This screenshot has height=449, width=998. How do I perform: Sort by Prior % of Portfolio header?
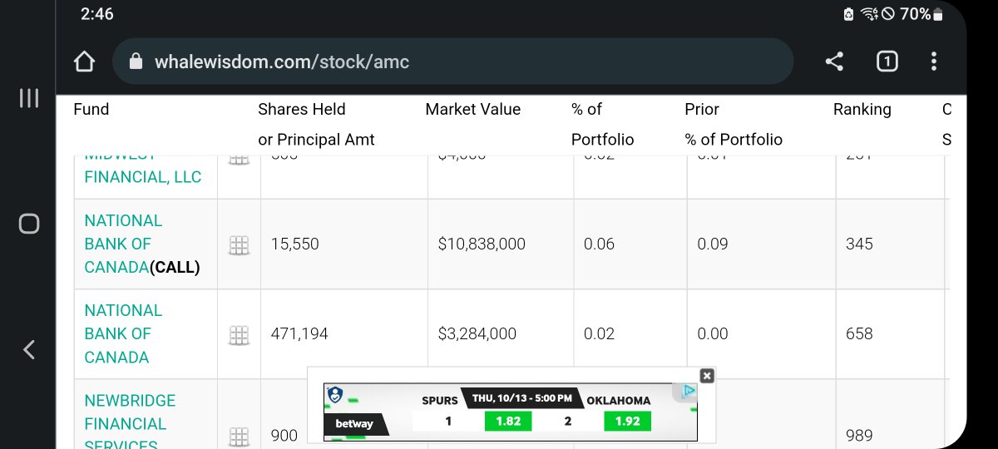[734, 124]
